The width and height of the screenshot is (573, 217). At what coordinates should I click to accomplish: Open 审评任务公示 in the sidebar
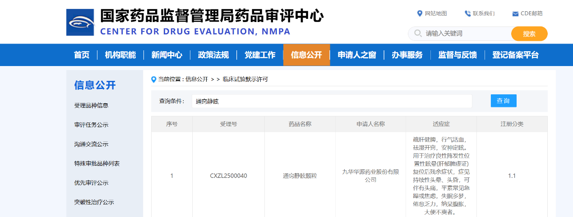[91, 125]
